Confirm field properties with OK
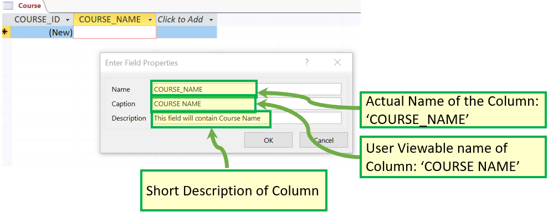Screen dimensions: 548x212 pos(268,140)
